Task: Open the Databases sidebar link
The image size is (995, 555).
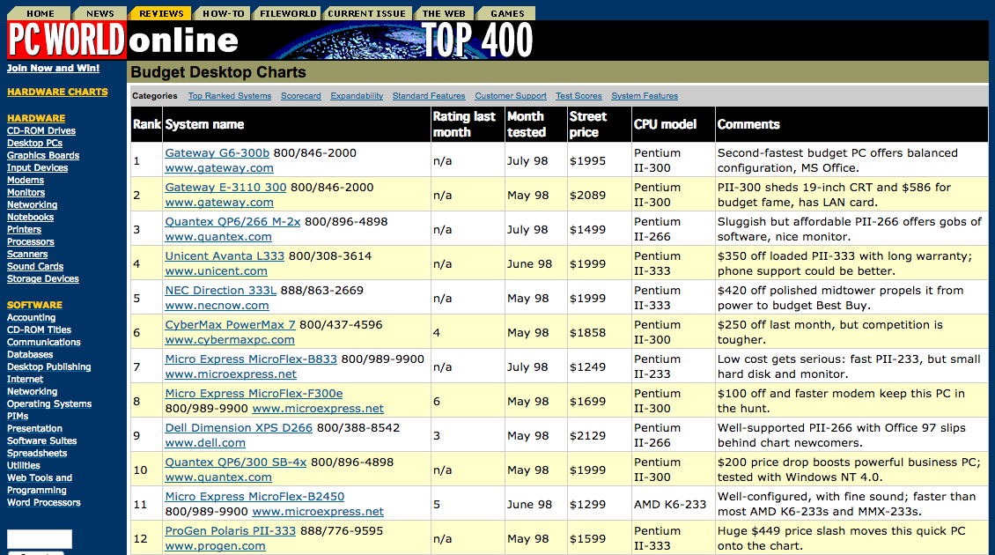Action: pos(30,354)
